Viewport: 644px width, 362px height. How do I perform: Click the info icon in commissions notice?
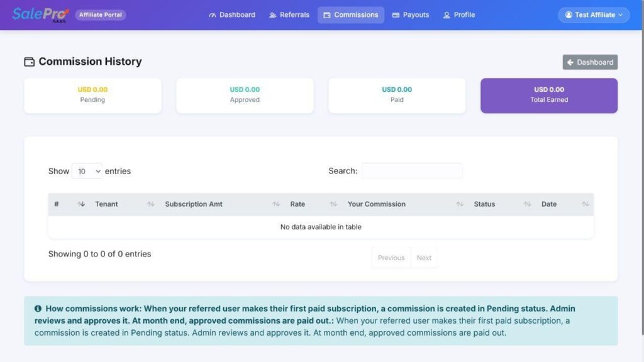[x=38, y=308]
